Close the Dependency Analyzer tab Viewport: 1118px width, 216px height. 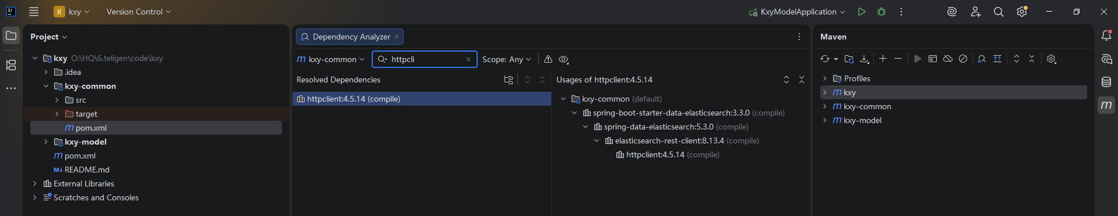397,37
